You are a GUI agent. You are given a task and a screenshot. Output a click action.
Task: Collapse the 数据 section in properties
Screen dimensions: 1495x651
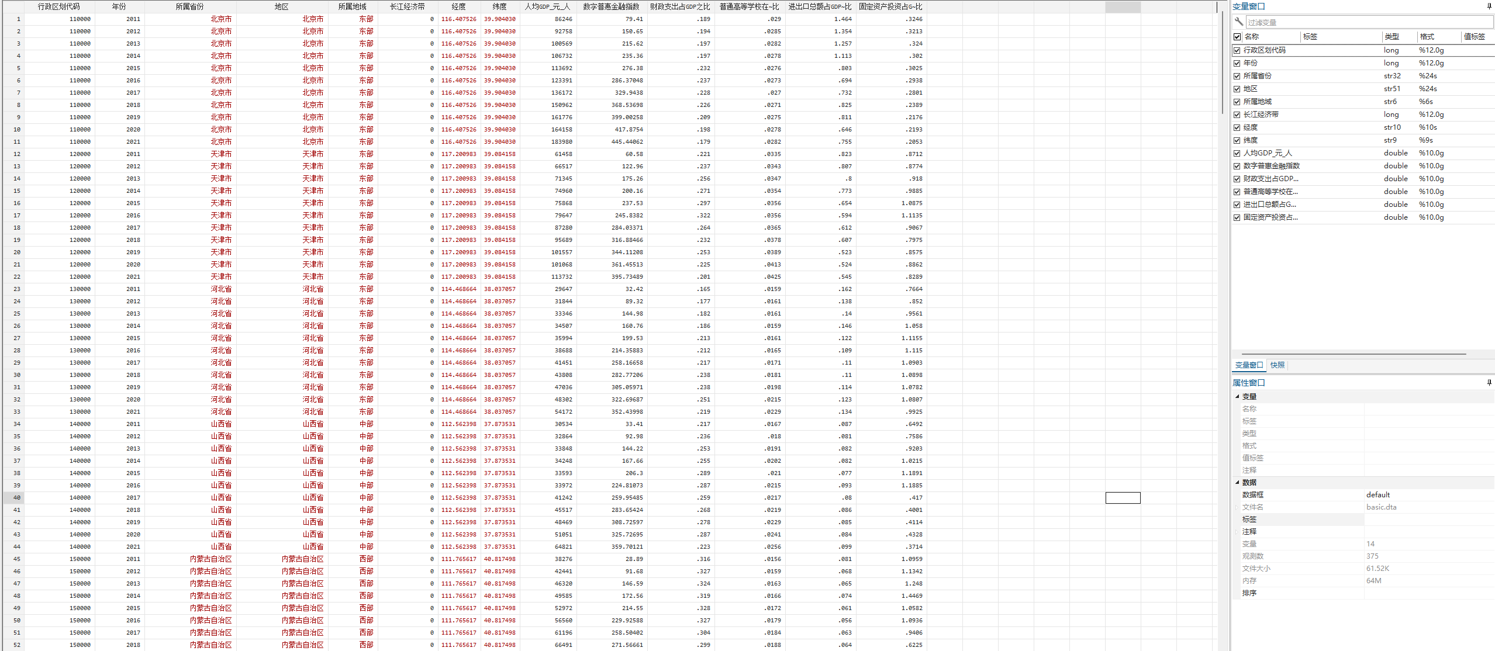tap(1237, 482)
